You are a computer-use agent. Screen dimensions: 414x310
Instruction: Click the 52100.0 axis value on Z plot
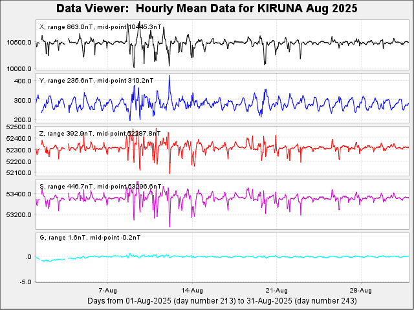(x=17, y=172)
